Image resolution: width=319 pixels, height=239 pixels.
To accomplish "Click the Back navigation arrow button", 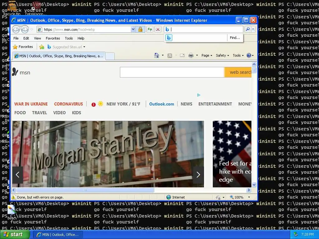I will coord(16,30).
